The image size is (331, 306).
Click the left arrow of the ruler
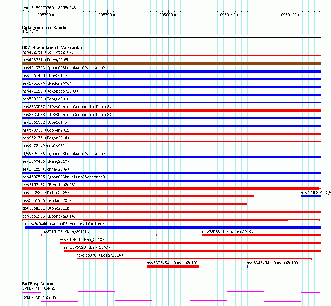23,12
